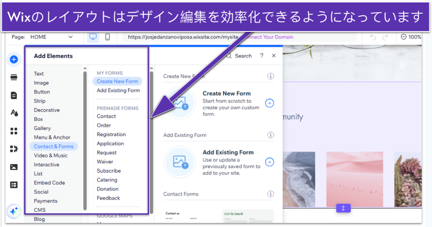Screen dimensions: 432x227
Task: Click Create New Form under My Forms
Action: 117,81
